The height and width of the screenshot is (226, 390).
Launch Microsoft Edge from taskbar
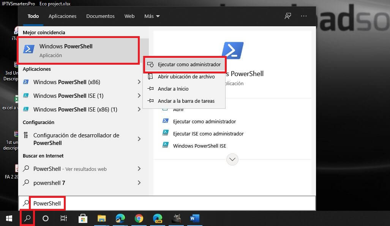pyautogui.click(x=120, y=218)
